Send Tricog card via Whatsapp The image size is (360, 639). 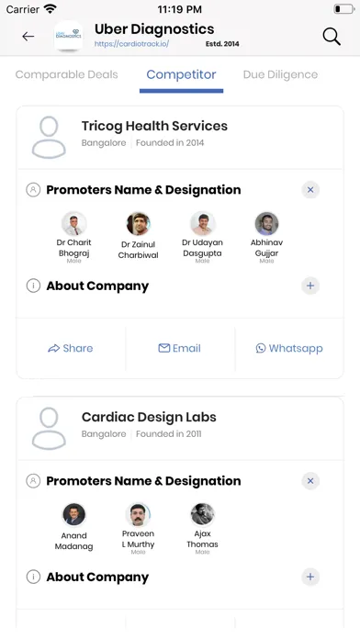289,348
